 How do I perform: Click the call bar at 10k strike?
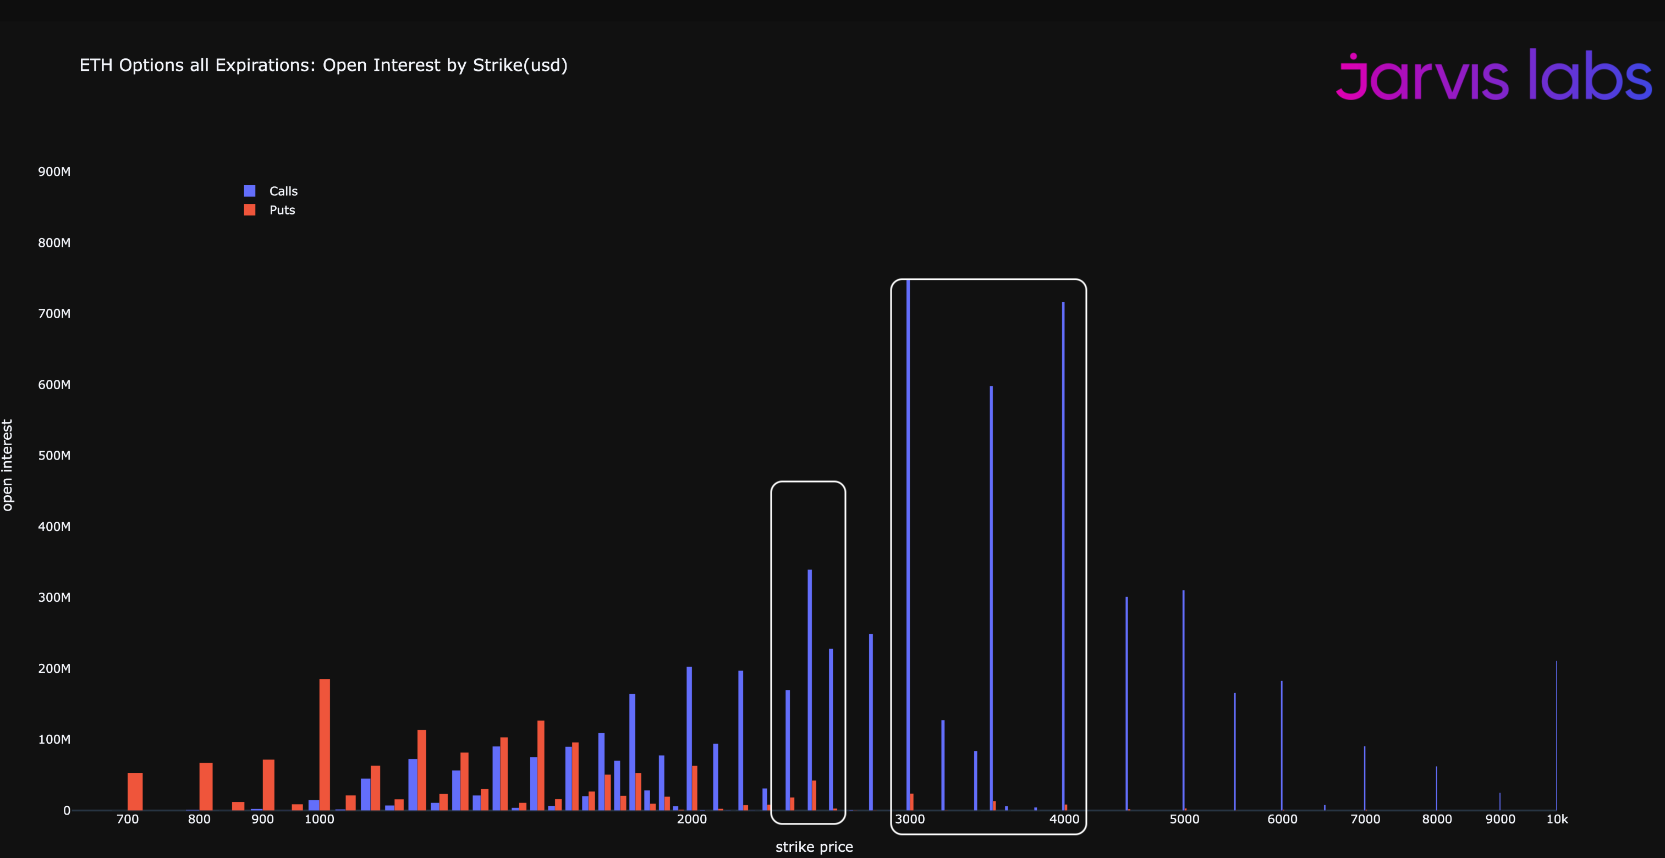pyautogui.click(x=1557, y=737)
